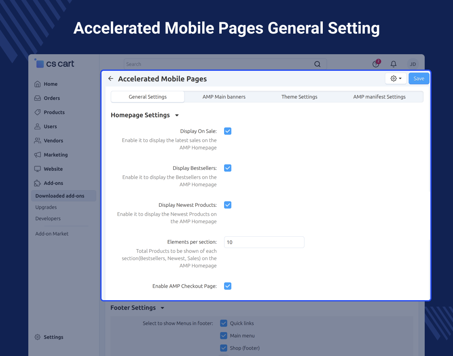The height and width of the screenshot is (356, 453).
Task: Open Developers menu item
Action: (x=48, y=218)
